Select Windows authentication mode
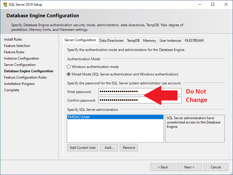Screen dimensions: 233x175 coord(68,67)
